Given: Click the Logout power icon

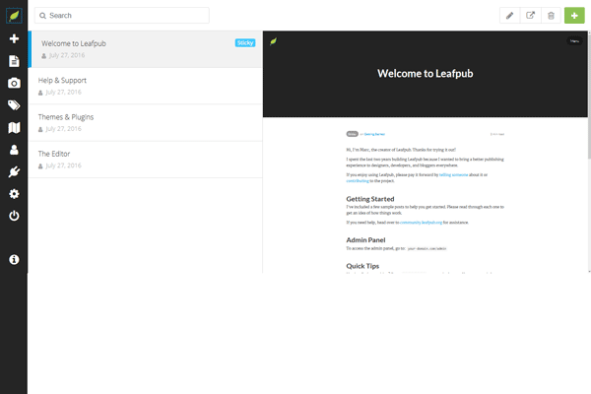Looking at the screenshot, I should (14, 216).
